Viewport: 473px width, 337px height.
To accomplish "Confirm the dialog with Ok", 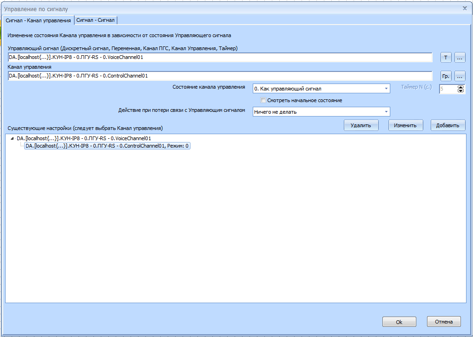I will [x=399, y=322].
